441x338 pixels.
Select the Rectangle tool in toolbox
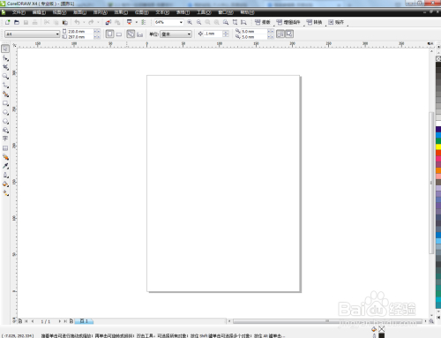[5, 103]
